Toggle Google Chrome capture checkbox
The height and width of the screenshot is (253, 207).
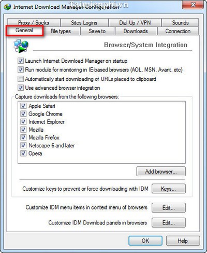23,114
